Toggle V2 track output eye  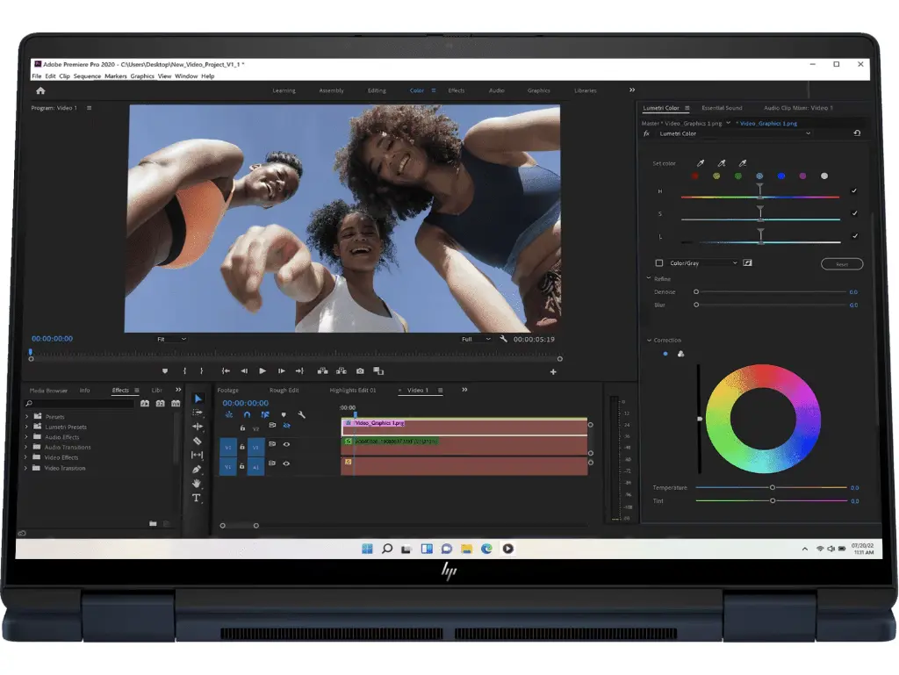click(x=286, y=426)
